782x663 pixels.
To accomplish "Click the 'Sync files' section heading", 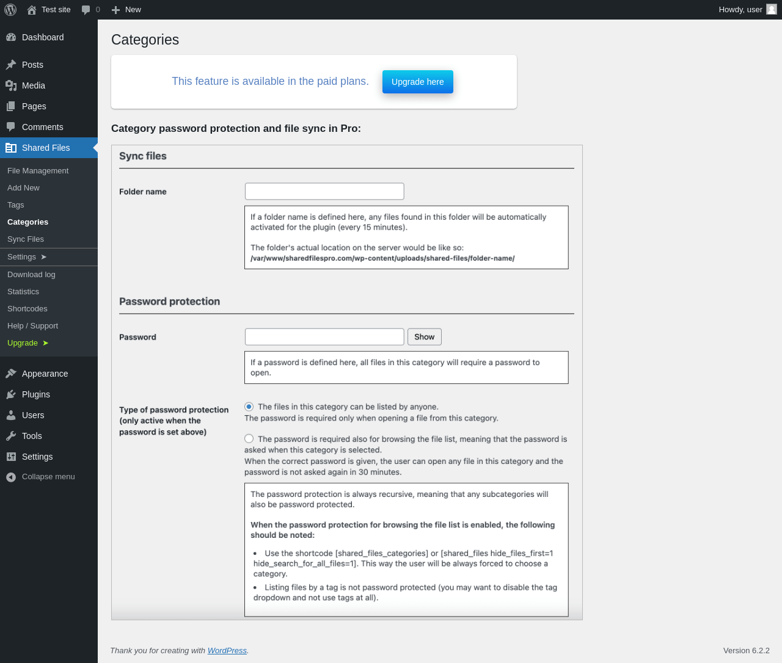I will (143, 156).
